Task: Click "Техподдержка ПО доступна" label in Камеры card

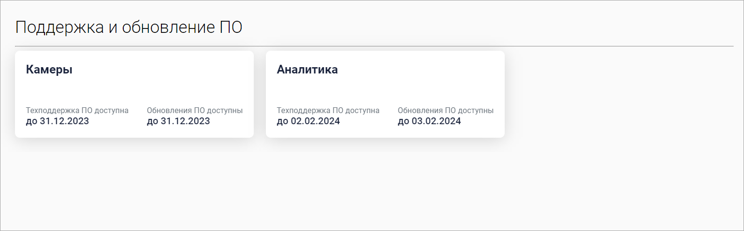Action: click(77, 110)
